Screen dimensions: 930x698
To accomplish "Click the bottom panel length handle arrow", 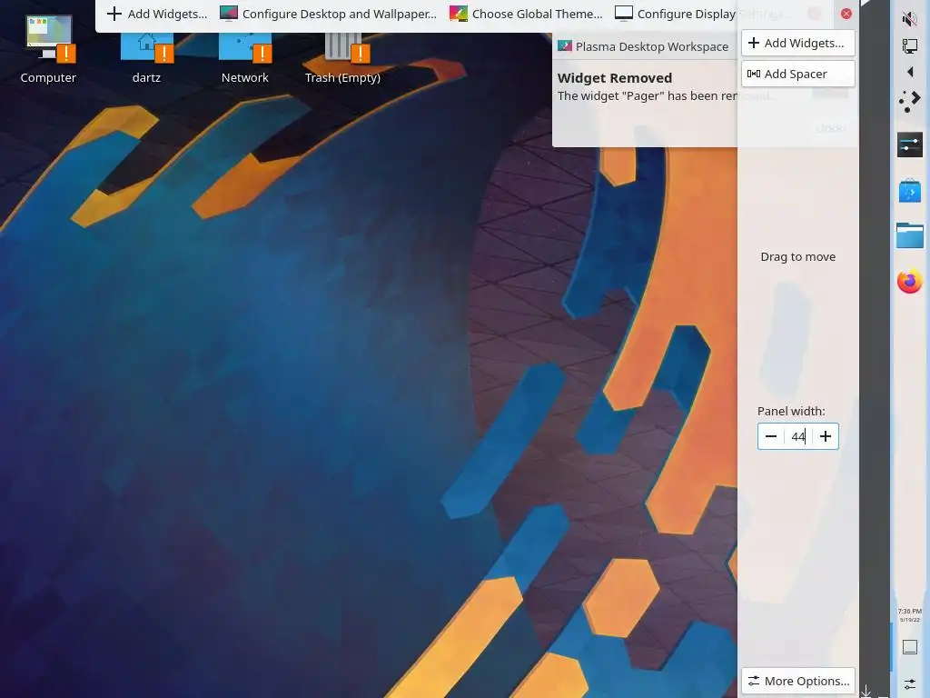I will [866, 691].
